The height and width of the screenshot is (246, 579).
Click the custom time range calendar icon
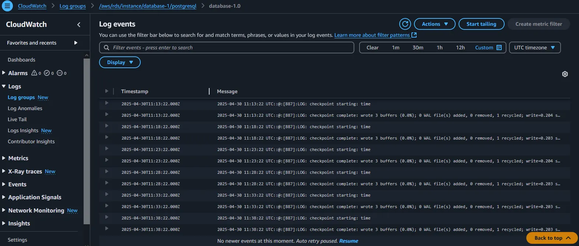point(499,48)
